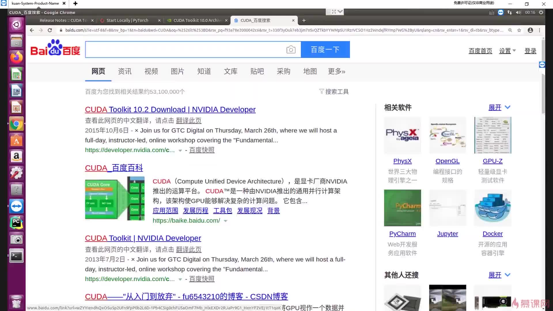Switch to the 图片 search tab

177,71
